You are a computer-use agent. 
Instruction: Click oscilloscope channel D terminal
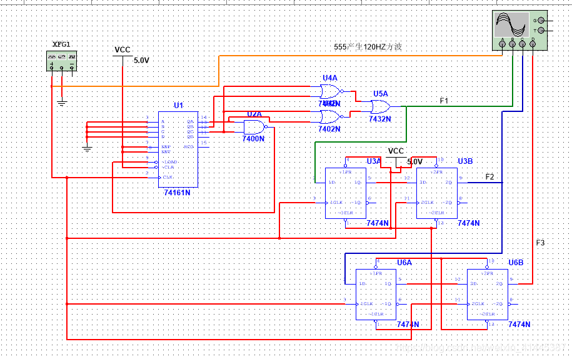(533, 44)
